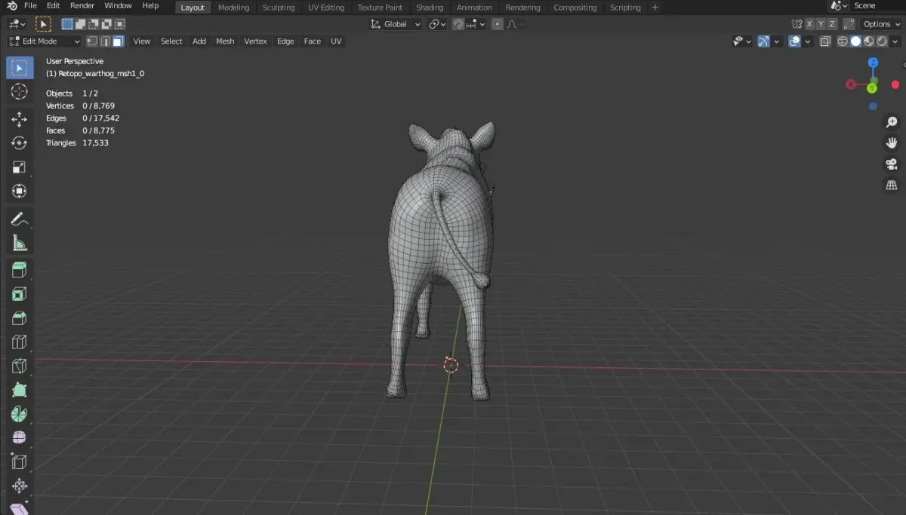Open the pivot point dropdown

pyautogui.click(x=437, y=24)
